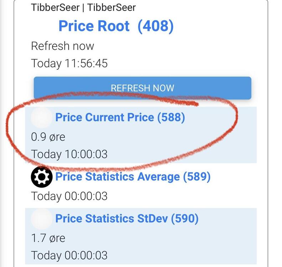282x267 pixels.
Task: Open the Price Root (408) heading link
Action: click(x=116, y=26)
